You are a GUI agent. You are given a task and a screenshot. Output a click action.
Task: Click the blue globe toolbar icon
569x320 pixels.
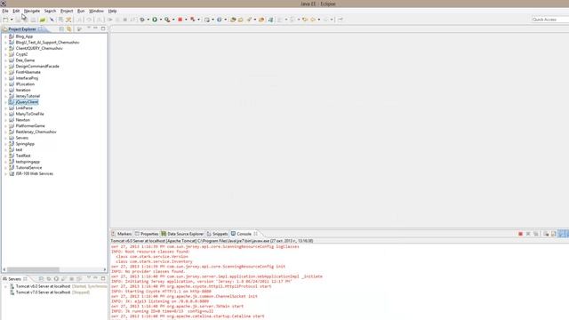[x=220, y=20]
